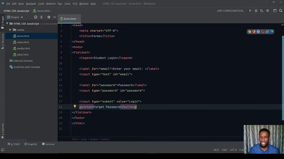Place cursor in title Forms line
Image resolution: width=284 pixels, height=159 pixels.
(97, 36)
